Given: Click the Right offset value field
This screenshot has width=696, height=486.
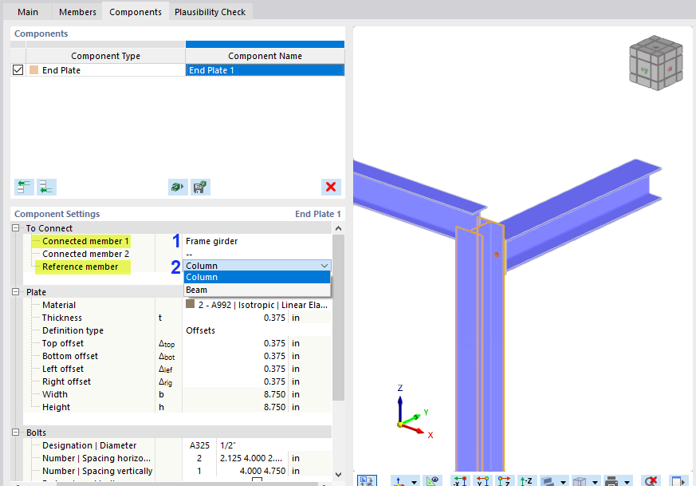Looking at the screenshot, I should 235,381.
